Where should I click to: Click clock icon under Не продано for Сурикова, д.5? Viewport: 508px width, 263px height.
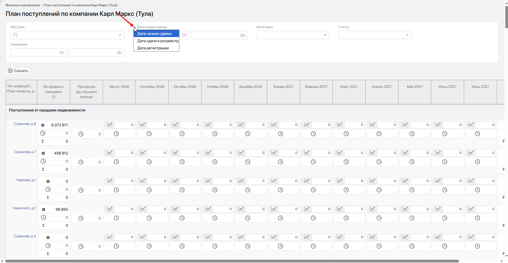click(48, 245)
